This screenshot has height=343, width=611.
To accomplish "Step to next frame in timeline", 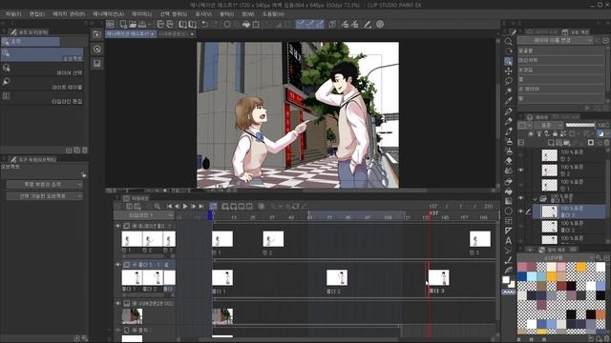I will click(193, 206).
